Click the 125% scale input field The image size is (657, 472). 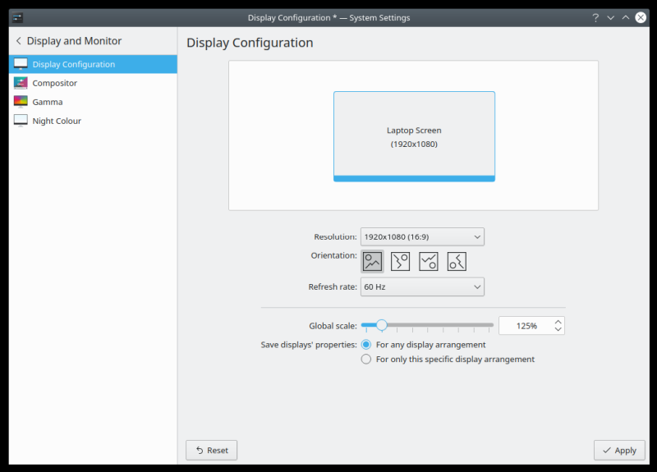[526, 326]
